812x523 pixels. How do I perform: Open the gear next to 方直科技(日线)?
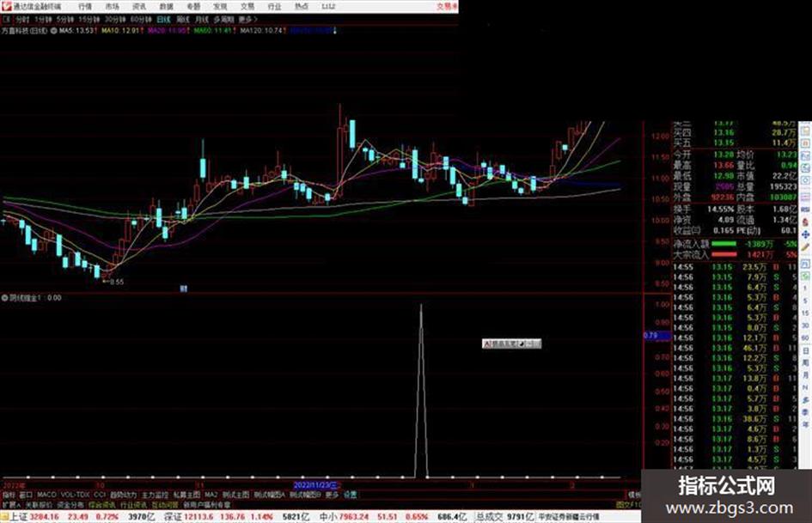[x=53, y=31]
